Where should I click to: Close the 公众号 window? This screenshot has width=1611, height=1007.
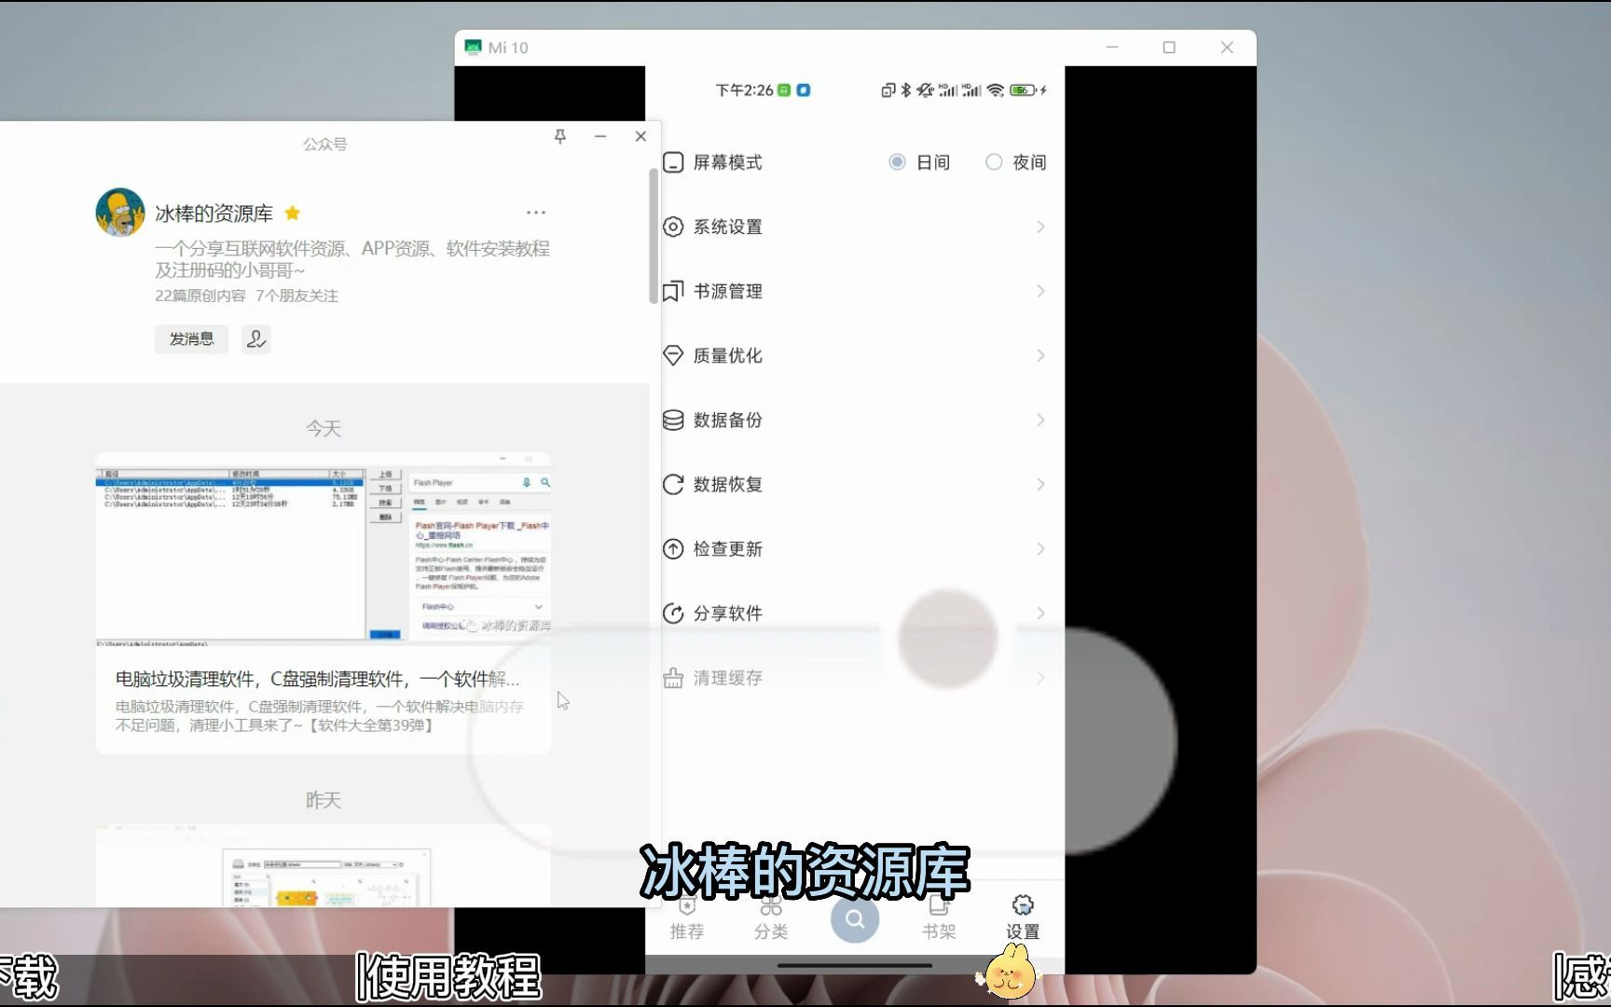(640, 136)
